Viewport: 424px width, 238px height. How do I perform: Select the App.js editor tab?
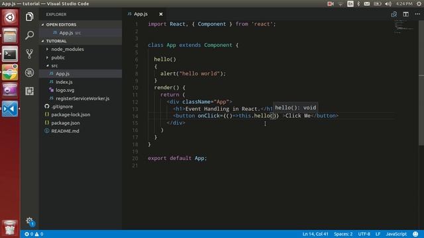pos(140,14)
